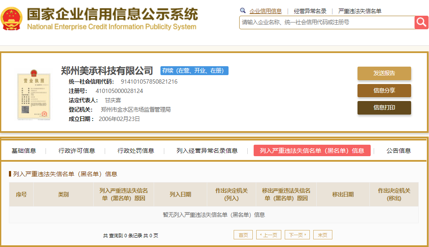Viewport: 429px width, 247px height.
Task: Click the company name 郑州美承科技有限公司
Action: 107,71
